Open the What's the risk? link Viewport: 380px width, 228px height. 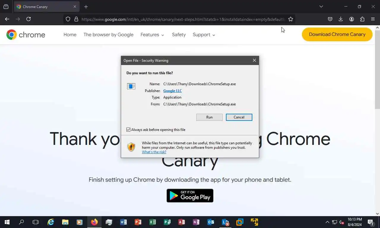click(x=154, y=152)
